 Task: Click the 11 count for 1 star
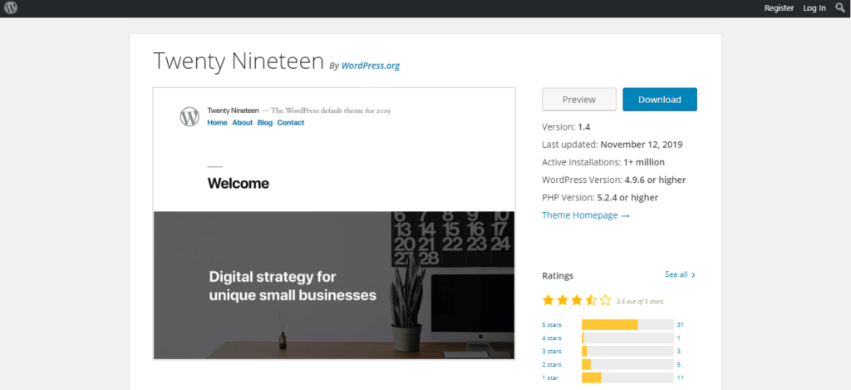coord(680,378)
